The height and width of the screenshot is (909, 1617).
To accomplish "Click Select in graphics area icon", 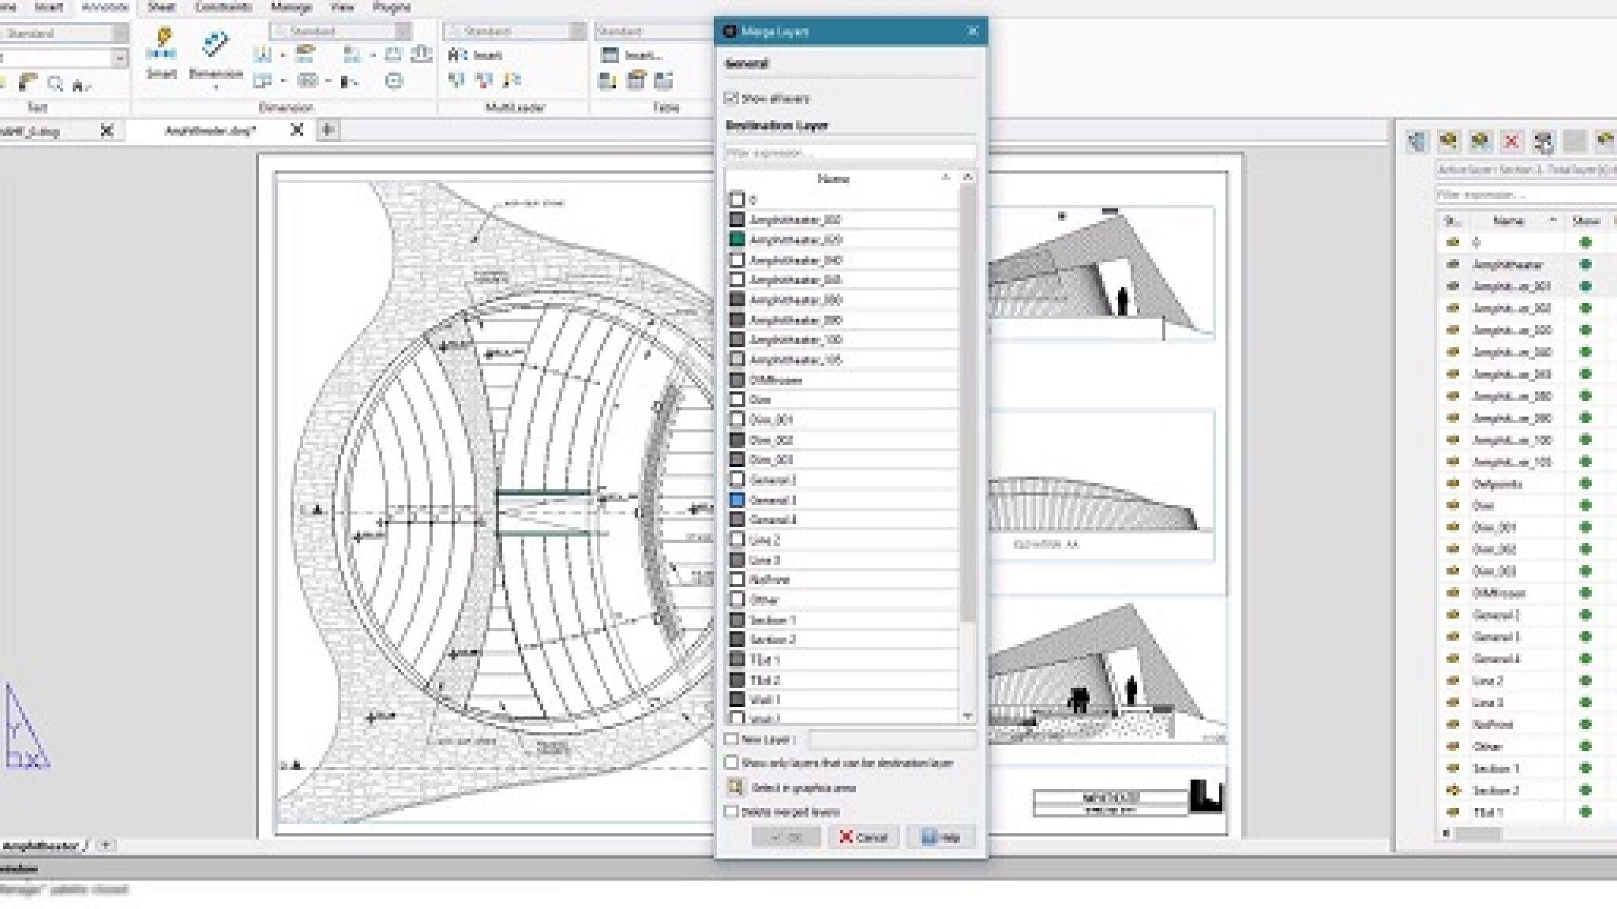I will click(735, 787).
